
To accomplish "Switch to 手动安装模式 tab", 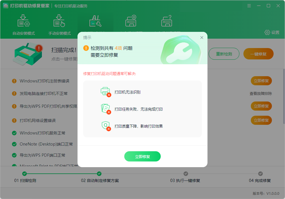I will tap(59, 26).
